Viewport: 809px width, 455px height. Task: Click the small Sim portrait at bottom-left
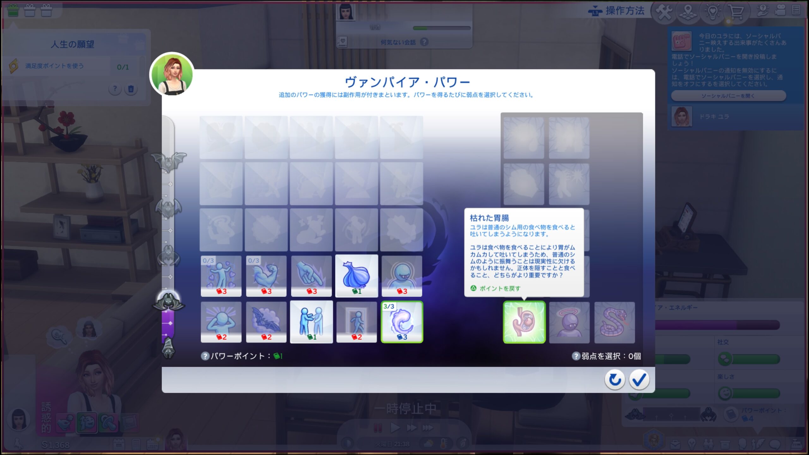click(19, 420)
